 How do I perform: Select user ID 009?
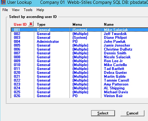click(17, 61)
